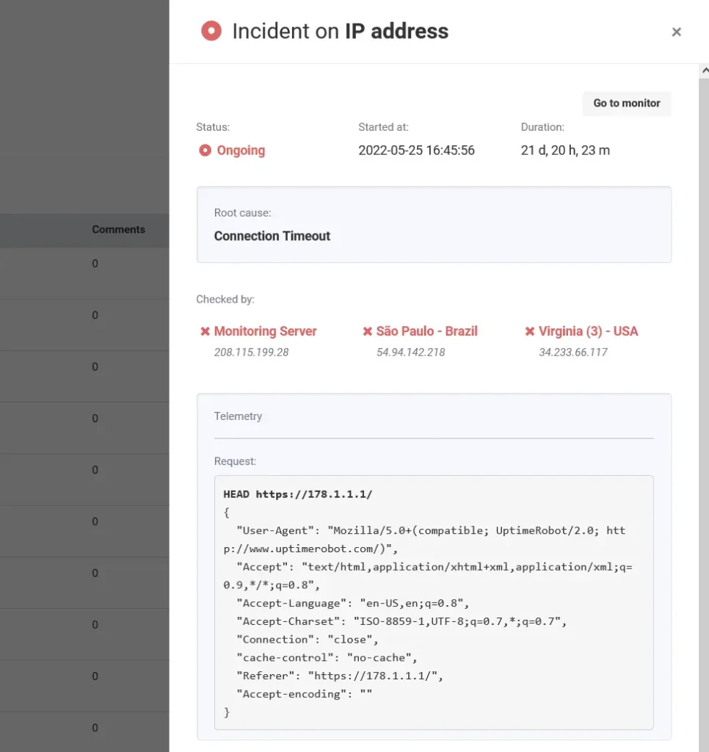This screenshot has height=752, width=709.
Task: Click the Ongoing status text
Action: (241, 151)
